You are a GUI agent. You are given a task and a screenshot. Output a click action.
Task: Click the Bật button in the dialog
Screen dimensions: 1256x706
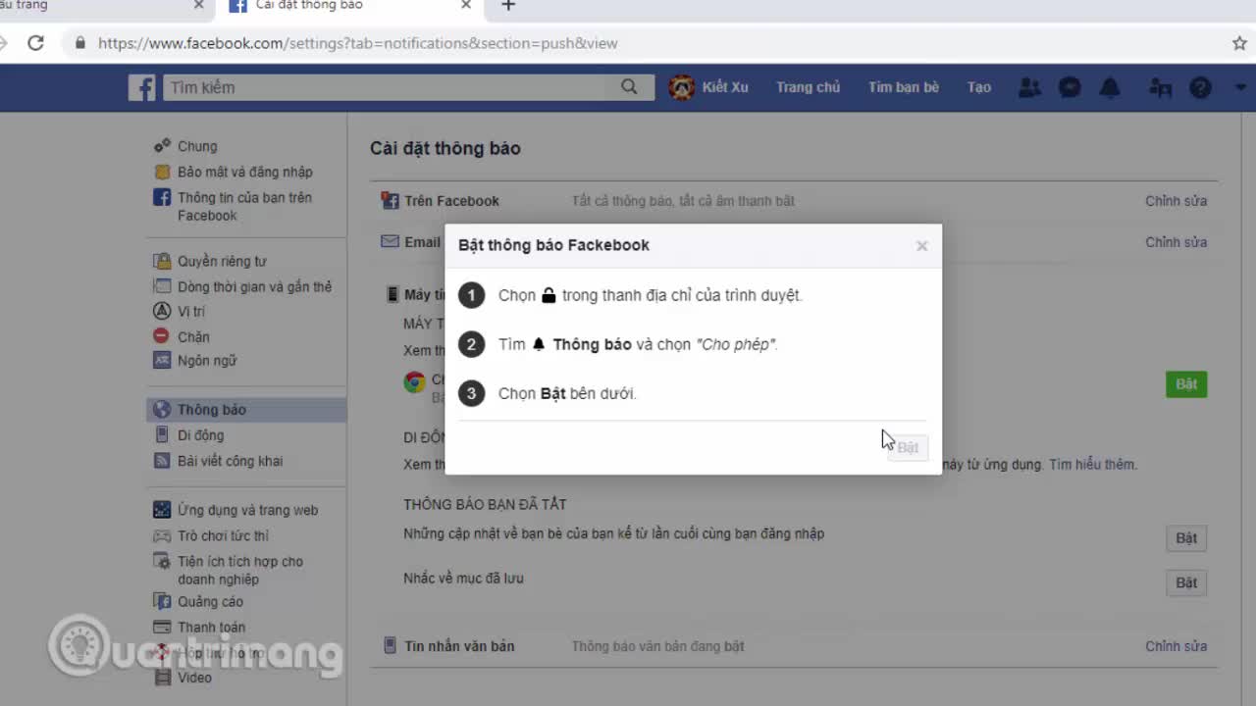908,447
